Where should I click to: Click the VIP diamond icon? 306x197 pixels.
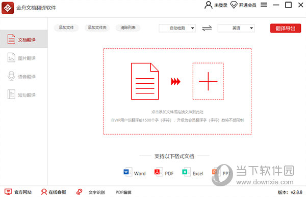234,5
